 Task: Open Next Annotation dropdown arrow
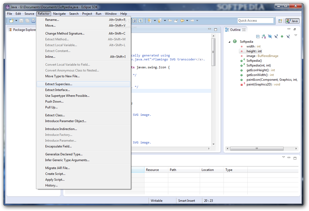[x=155, y=21]
